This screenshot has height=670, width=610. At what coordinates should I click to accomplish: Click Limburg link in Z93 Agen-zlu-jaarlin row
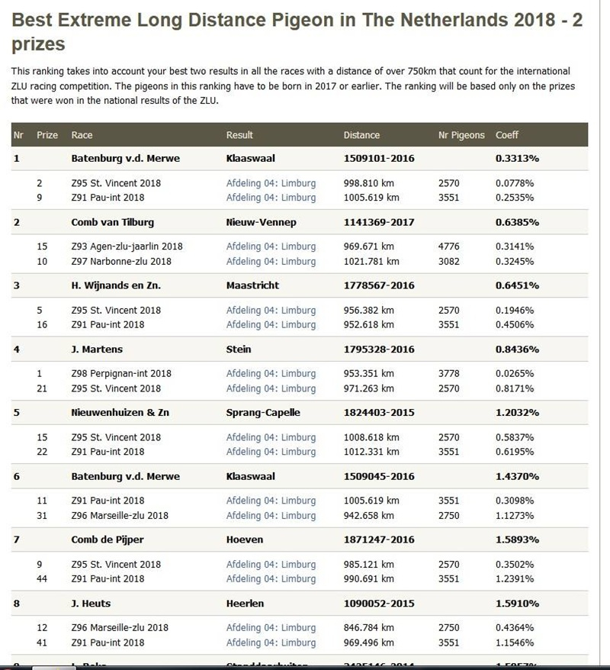pyautogui.click(x=271, y=246)
